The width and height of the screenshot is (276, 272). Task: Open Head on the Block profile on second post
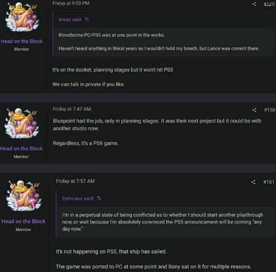22,149
